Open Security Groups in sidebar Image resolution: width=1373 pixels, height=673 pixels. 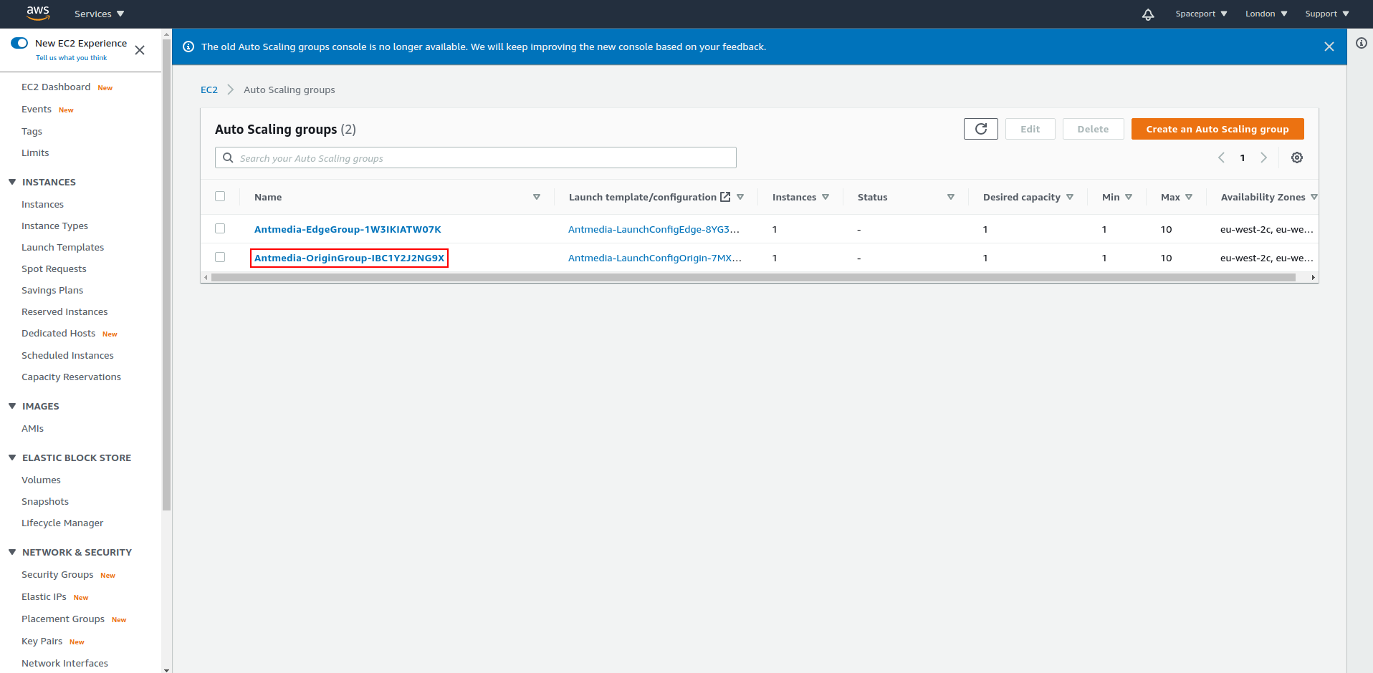(57, 574)
